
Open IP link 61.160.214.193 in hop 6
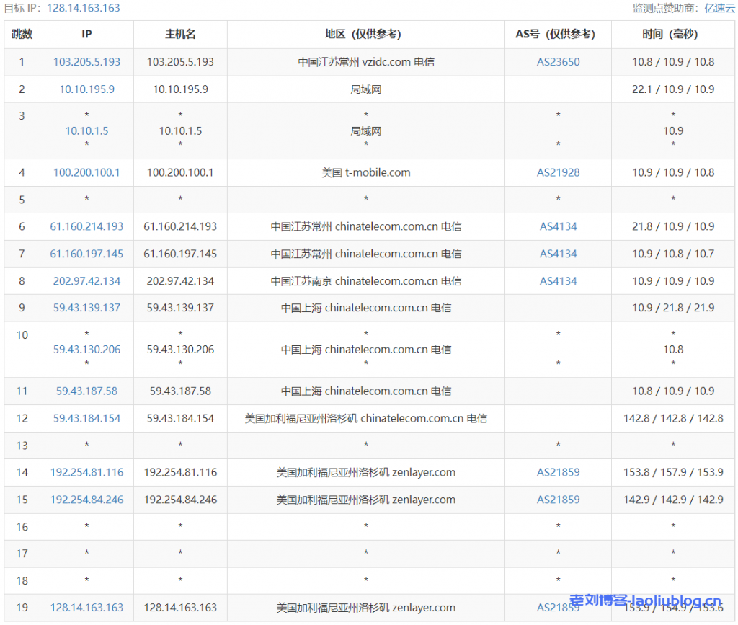coord(86,226)
